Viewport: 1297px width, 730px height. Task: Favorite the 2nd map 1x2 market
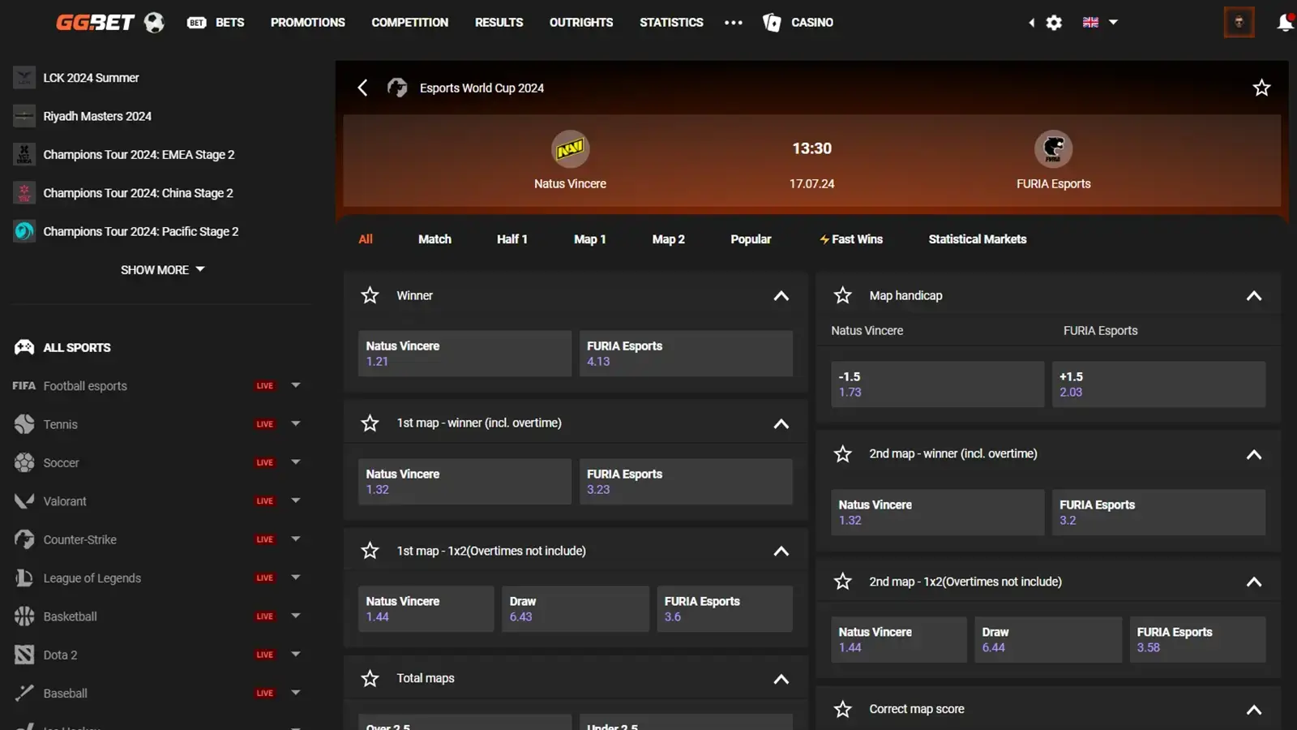point(843,582)
